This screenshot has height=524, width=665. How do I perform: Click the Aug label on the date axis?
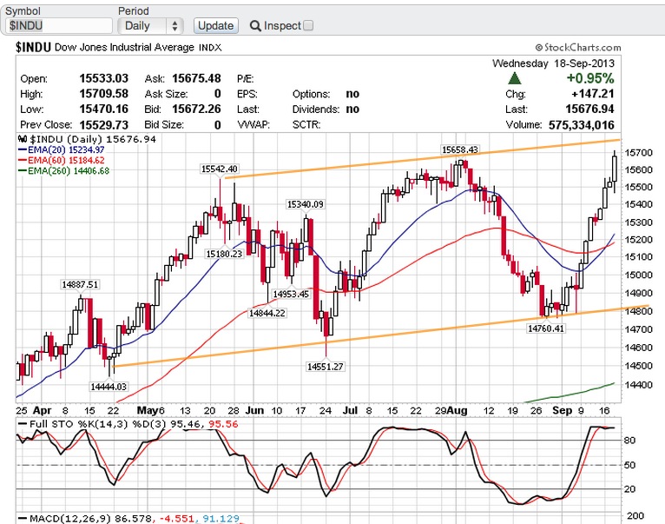[458, 411]
